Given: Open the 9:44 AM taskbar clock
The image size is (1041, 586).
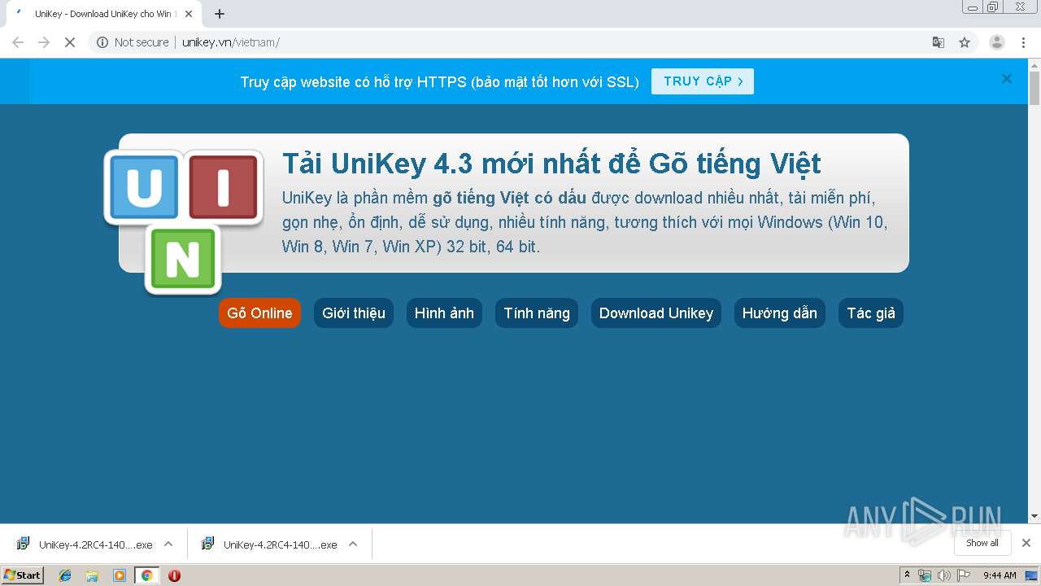Looking at the screenshot, I should click(x=1000, y=575).
